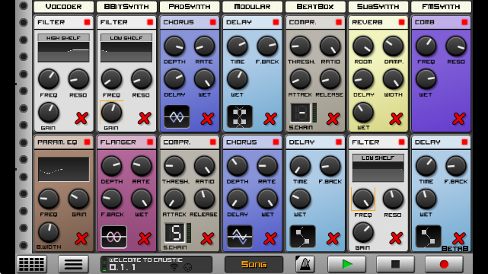This screenshot has width=488, height=274.
Task: Toggle the Flanger bypass LED
Action: [x=150, y=142]
